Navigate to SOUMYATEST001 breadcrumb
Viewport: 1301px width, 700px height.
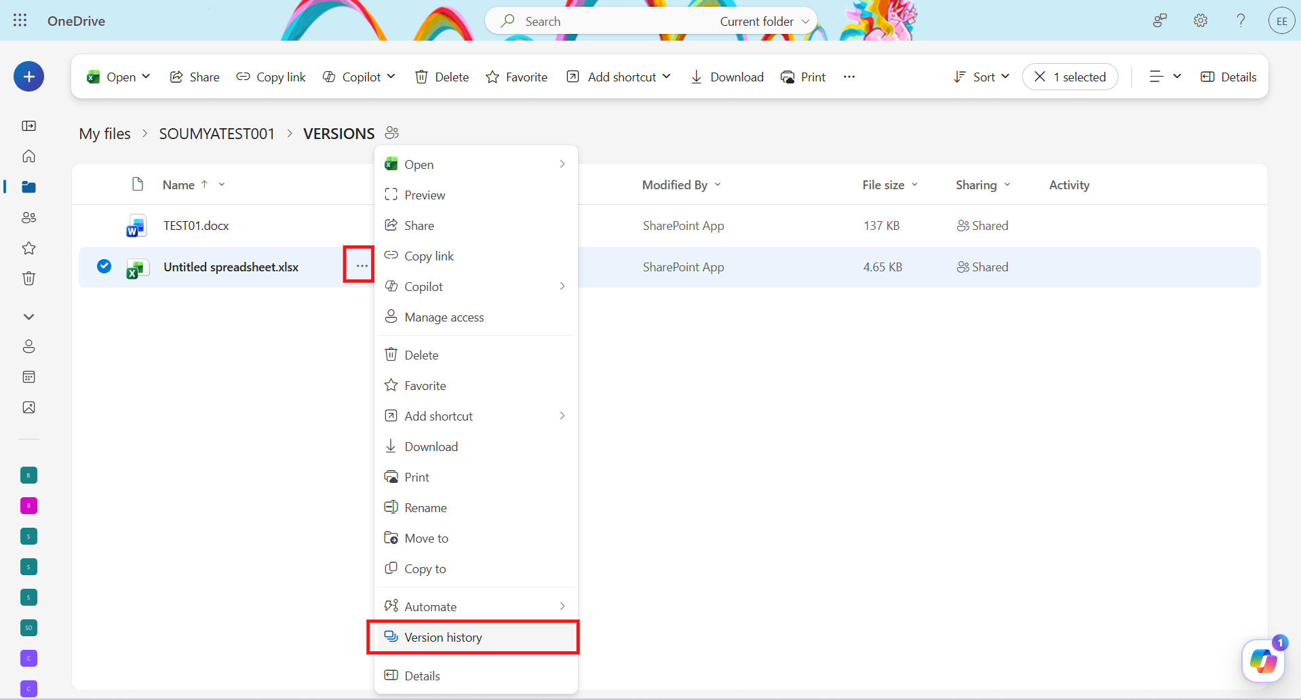(216, 134)
